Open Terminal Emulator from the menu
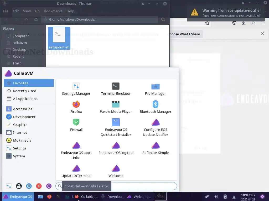 click(116, 89)
